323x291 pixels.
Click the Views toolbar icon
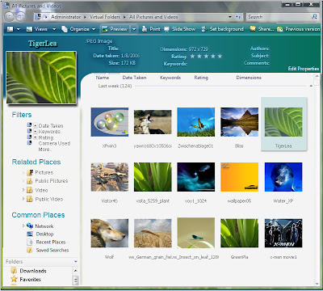pyautogui.click(x=29, y=29)
